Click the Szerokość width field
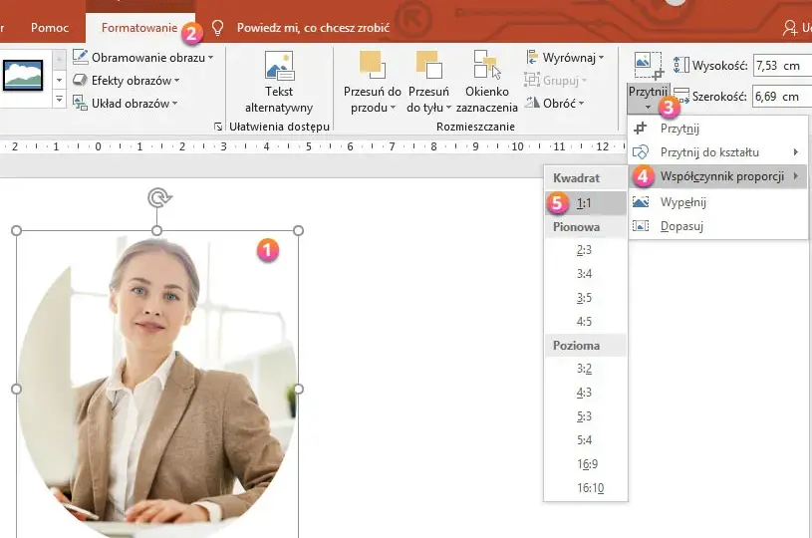 [782, 97]
